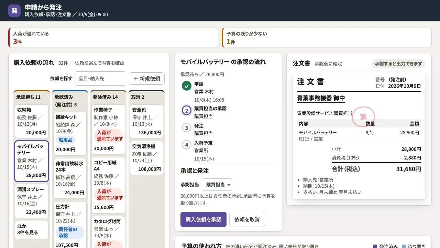Click the 合計(税込) 31,680円 total
The image size is (440, 248).
pos(376,169)
